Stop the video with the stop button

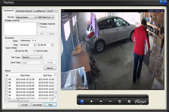(91, 101)
